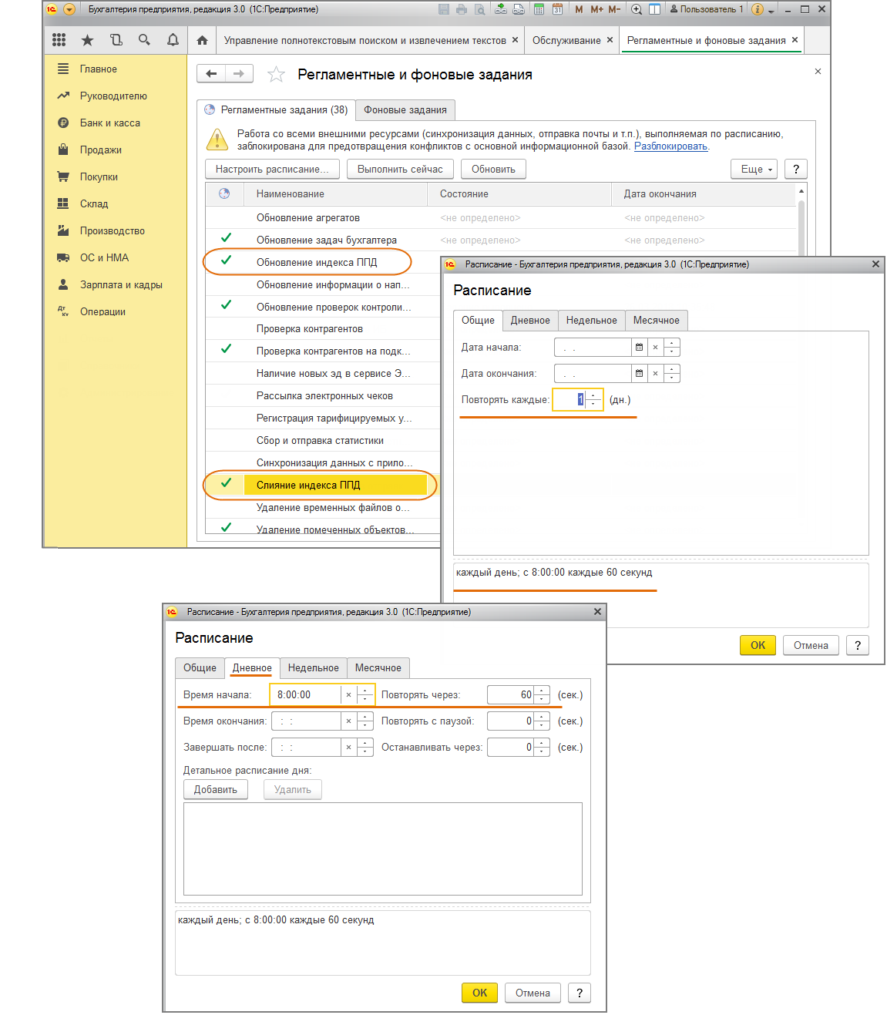Switch to the Фоновые задания tab
This screenshot has width=887, height=1015.
click(x=405, y=109)
